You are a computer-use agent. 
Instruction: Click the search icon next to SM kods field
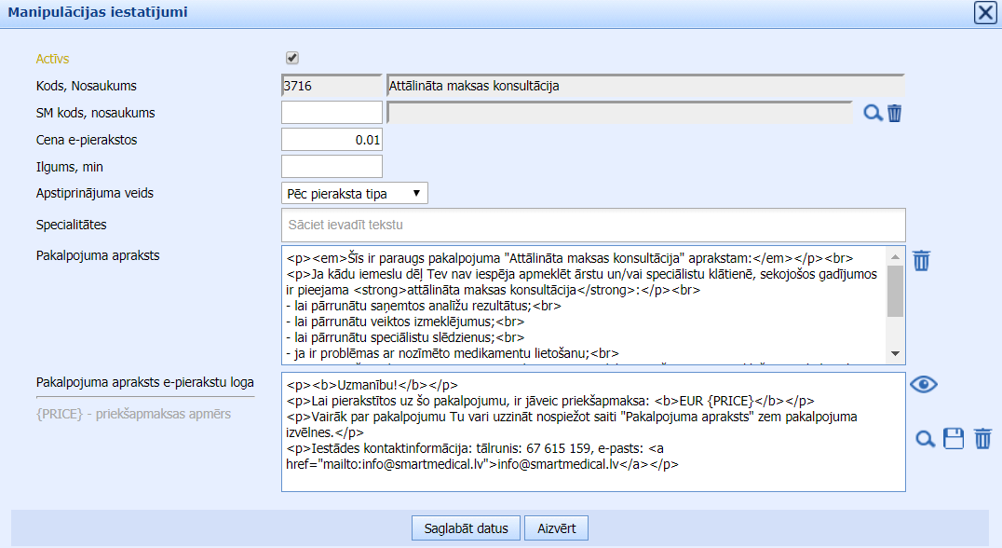(873, 114)
